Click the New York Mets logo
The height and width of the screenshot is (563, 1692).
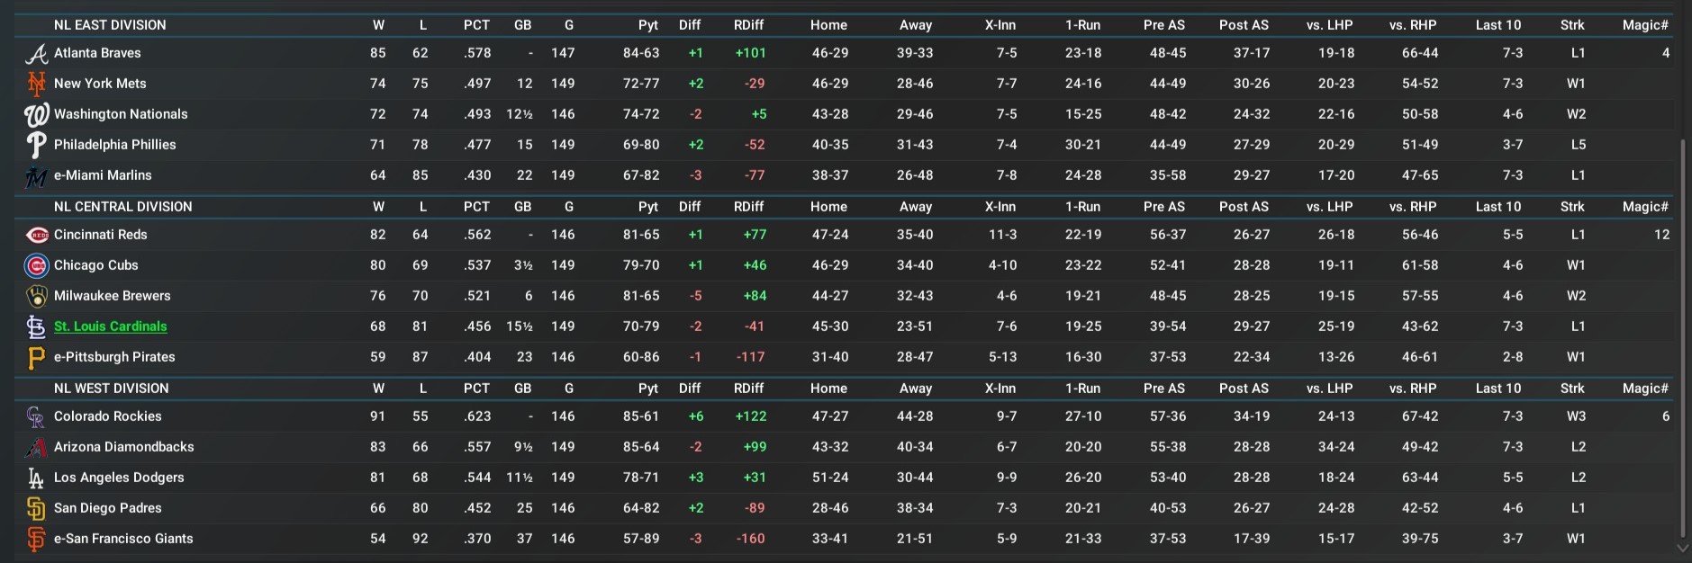(x=36, y=84)
